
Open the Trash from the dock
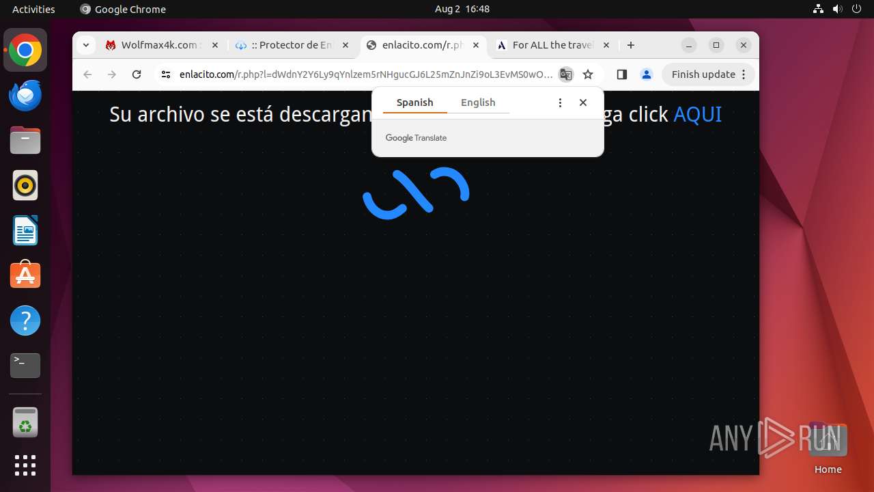click(x=25, y=422)
